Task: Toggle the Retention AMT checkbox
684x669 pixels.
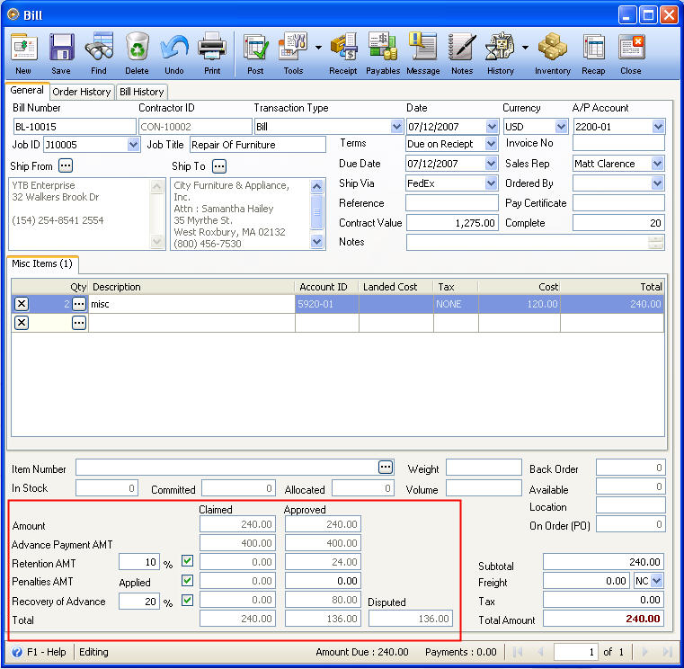Action: (x=188, y=561)
